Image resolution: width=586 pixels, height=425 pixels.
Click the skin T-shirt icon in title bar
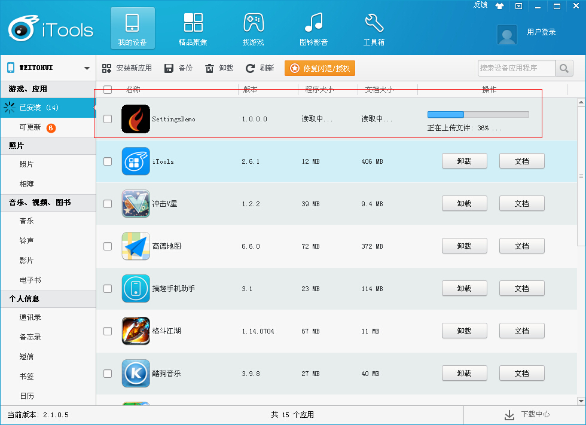[x=499, y=5]
